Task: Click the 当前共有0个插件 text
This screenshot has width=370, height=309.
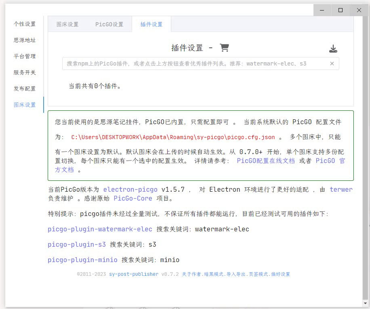Action: coord(95,86)
